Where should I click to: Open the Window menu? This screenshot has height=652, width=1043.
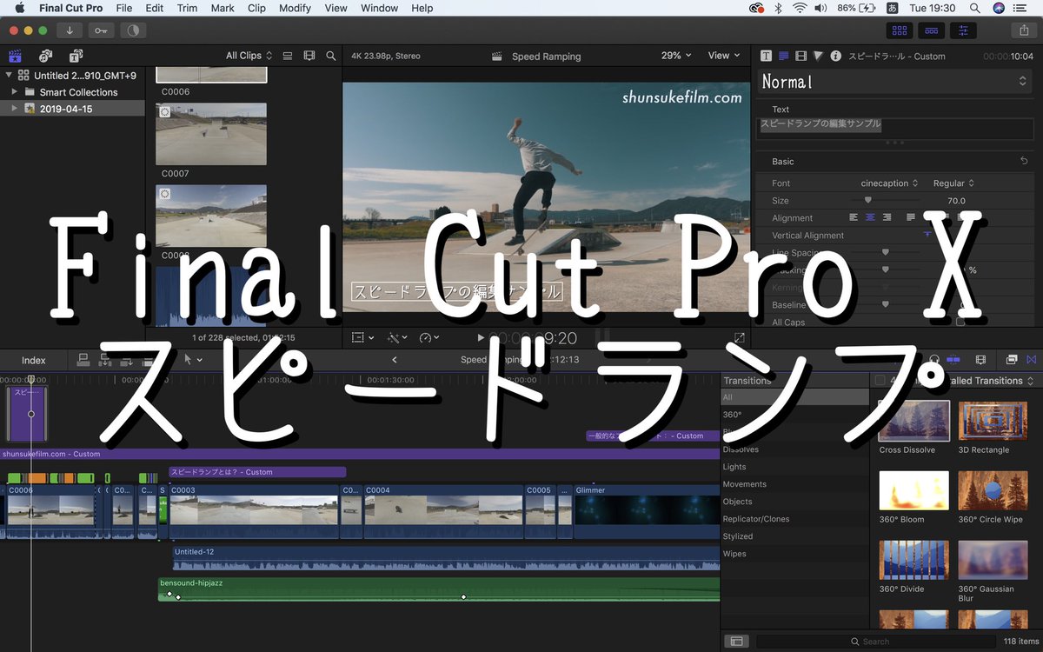tap(379, 8)
